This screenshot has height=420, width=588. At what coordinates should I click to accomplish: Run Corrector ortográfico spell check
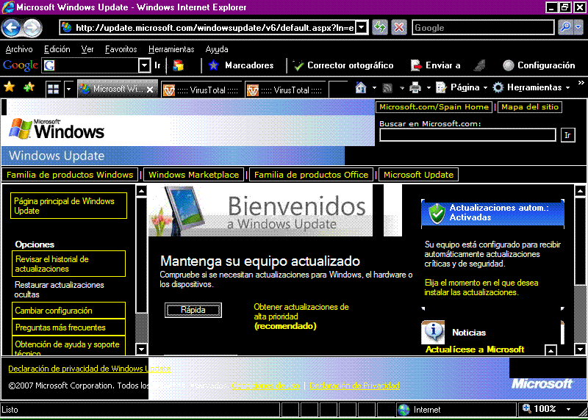pyautogui.click(x=343, y=65)
